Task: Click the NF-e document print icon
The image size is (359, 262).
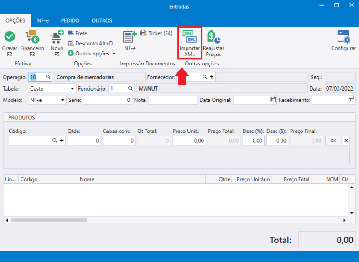Action: click(130, 37)
